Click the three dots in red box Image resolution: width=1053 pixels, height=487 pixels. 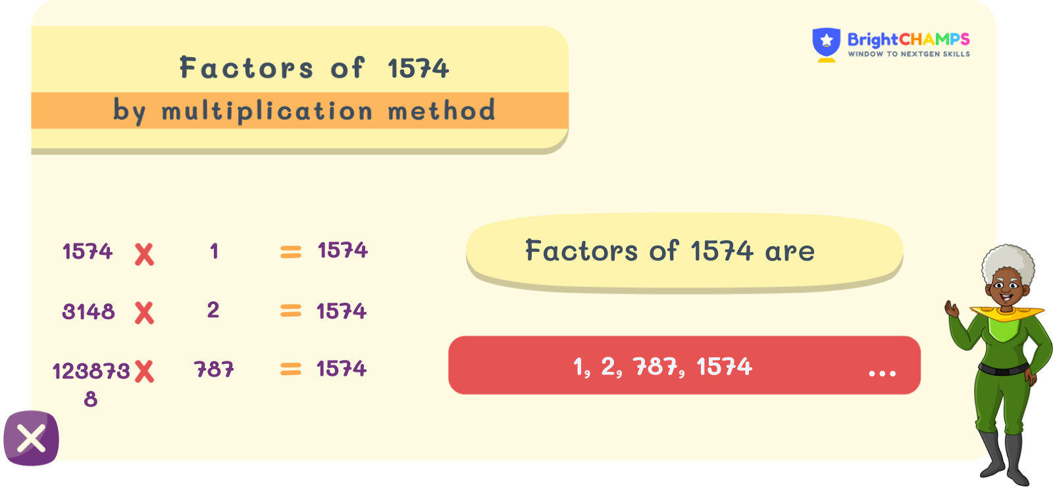882,373
